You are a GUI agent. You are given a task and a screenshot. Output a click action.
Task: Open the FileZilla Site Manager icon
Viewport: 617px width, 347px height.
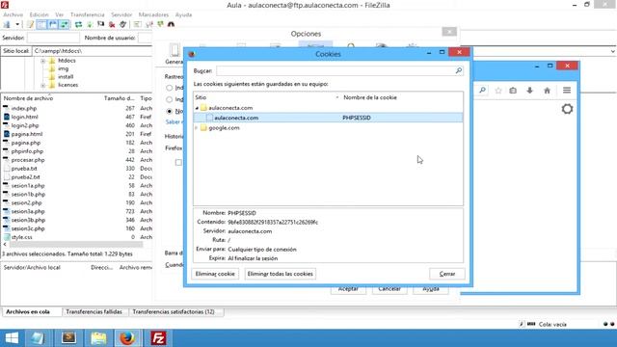coord(7,24)
